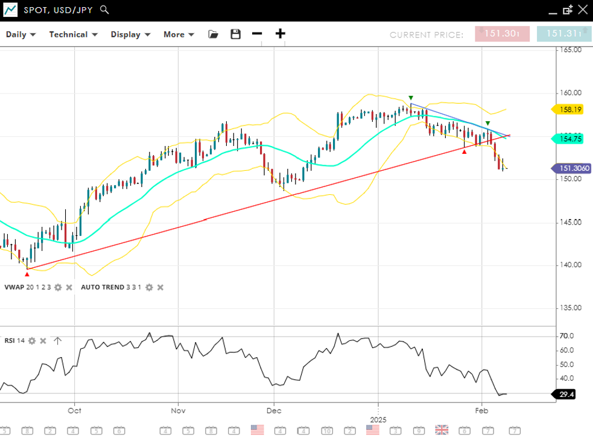Click the UK flag event marker
This screenshot has height=438, width=593.
[442, 430]
